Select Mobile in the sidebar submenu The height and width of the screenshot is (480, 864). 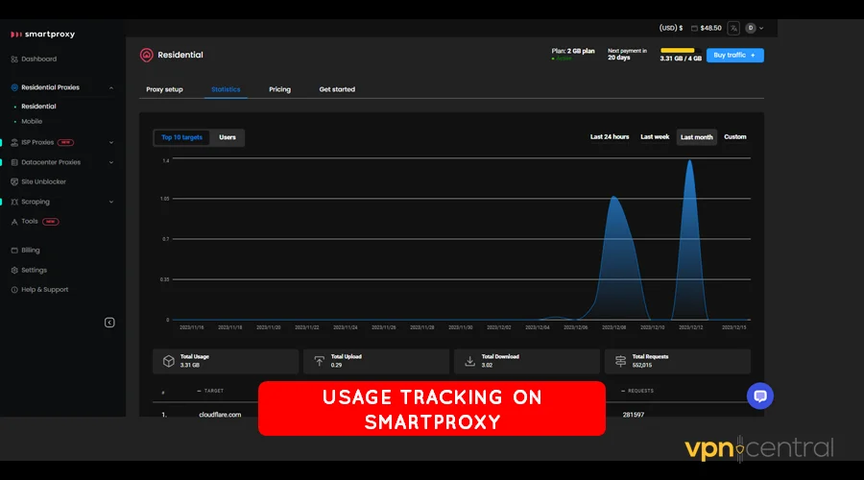pyautogui.click(x=32, y=121)
